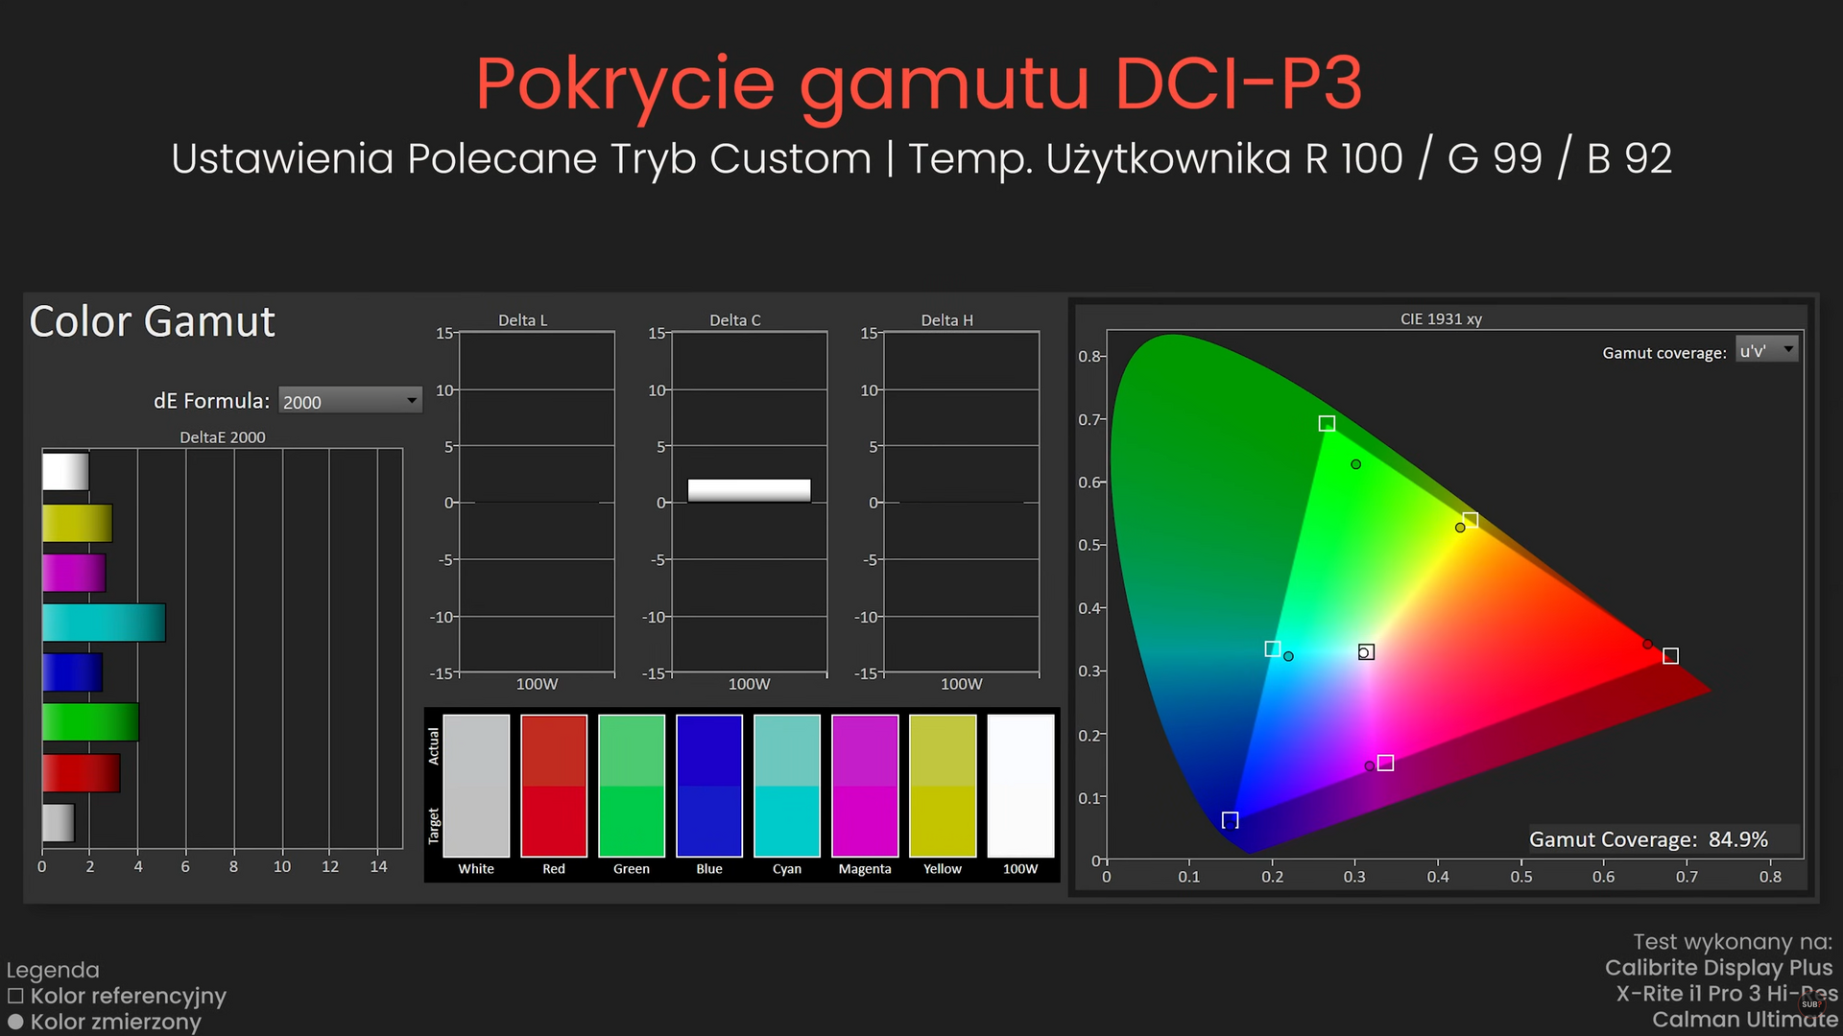Click the cyan DeltaE 2000 bar
Viewport: 1843px width, 1036px height.
(104, 623)
